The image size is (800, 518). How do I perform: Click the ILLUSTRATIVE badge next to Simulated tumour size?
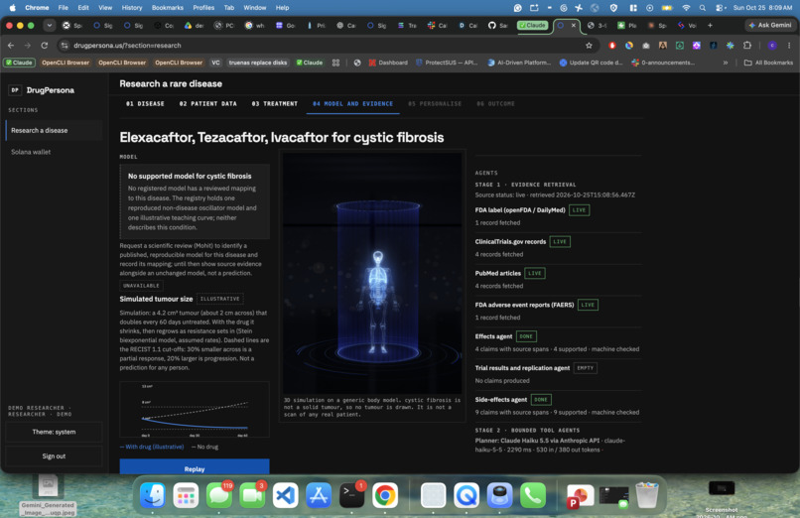pyautogui.click(x=220, y=299)
